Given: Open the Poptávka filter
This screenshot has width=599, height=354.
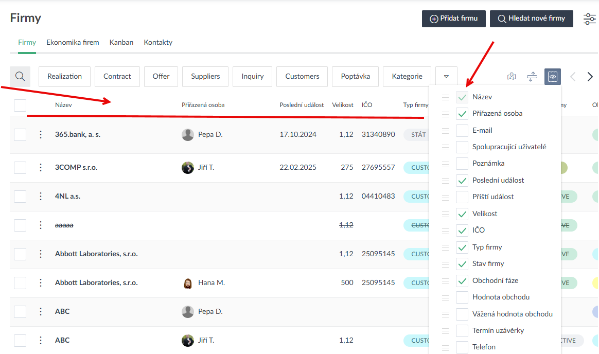Looking at the screenshot, I should (x=355, y=77).
